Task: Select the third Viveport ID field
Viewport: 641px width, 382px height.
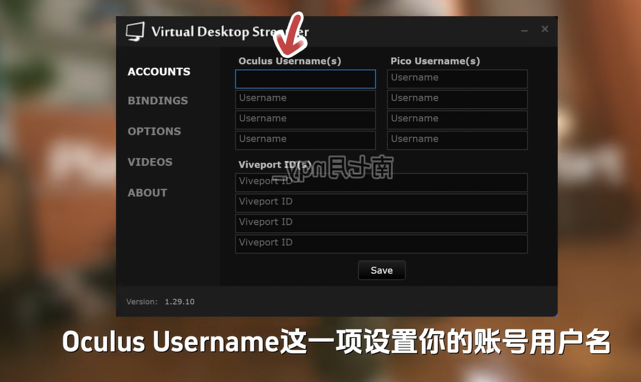Action: click(x=382, y=223)
